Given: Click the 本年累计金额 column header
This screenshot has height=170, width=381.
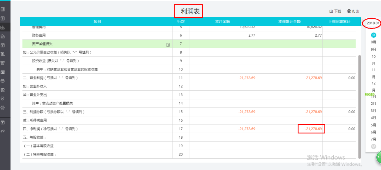Looking at the screenshot, I should coord(289,22).
